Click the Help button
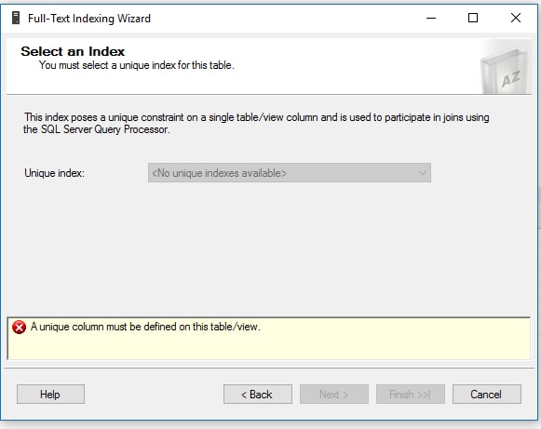The width and height of the screenshot is (541, 429). [x=50, y=394]
